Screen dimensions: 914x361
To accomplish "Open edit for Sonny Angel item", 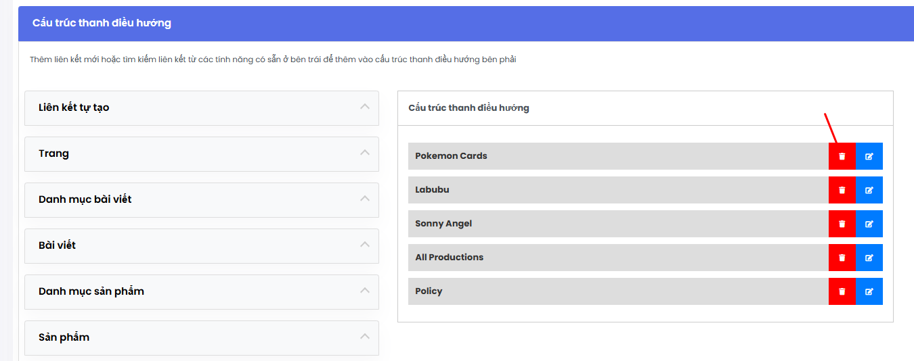I will pos(869,224).
